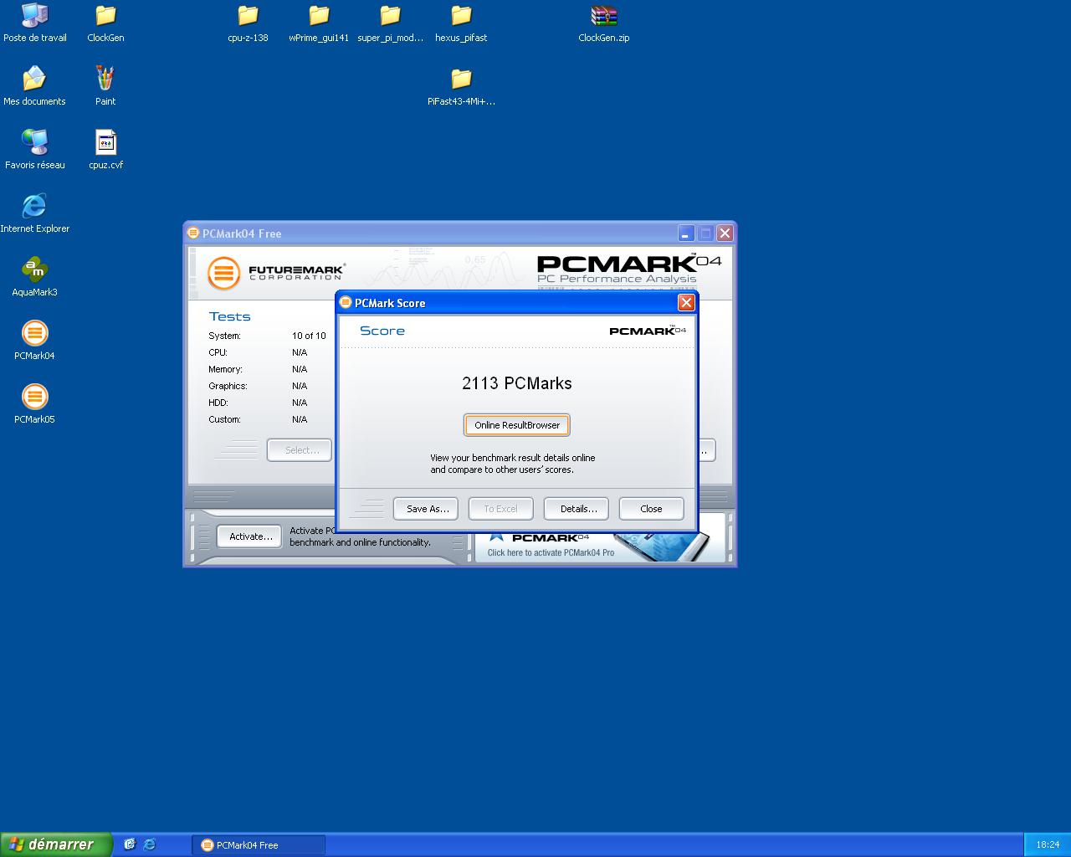The height and width of the screenshot is (857, 1071).
Task: Click the HDD: label in Tests list
Action: pos(218,403)
